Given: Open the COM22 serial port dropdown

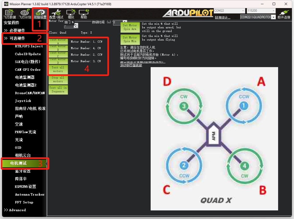Looking at the screenshot, I should point(229,11).
